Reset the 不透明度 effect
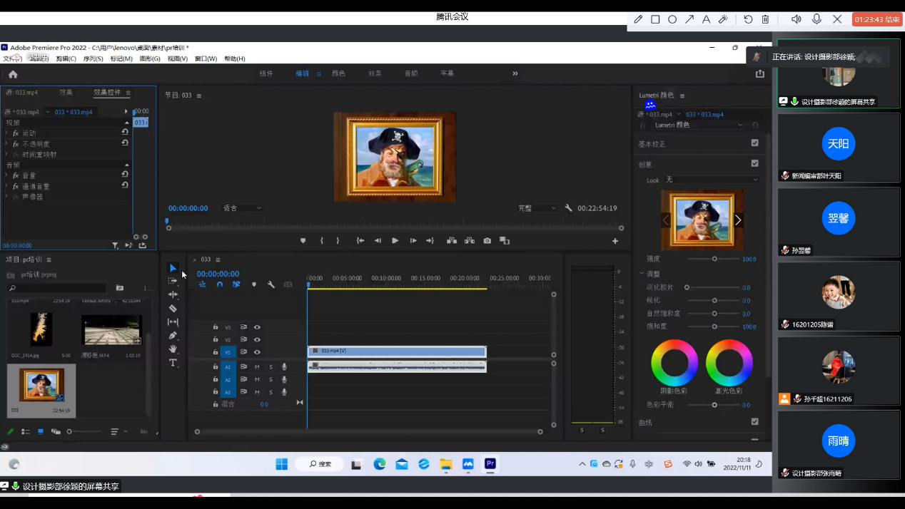The width and height of the screenshot is (905, 509). (125, 143)
